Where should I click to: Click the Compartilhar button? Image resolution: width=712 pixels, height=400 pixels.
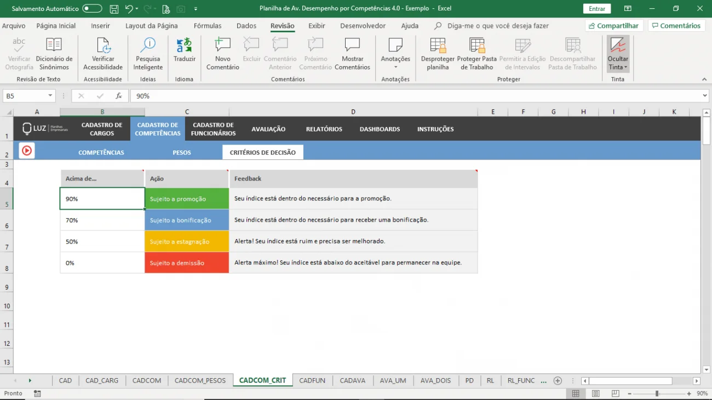click(614, 26)
